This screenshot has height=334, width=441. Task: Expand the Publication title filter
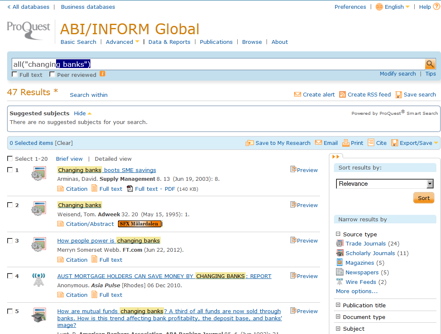click(338, 305)
